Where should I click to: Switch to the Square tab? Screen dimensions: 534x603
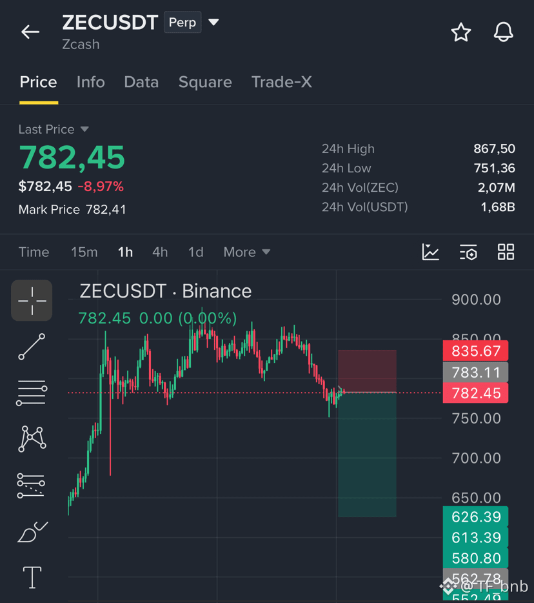(x=205, y=82)
